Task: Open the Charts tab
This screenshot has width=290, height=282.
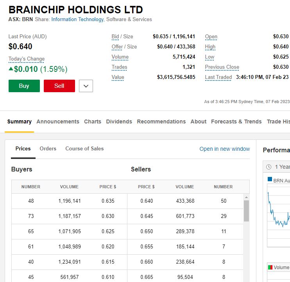Action: [93, 121]
